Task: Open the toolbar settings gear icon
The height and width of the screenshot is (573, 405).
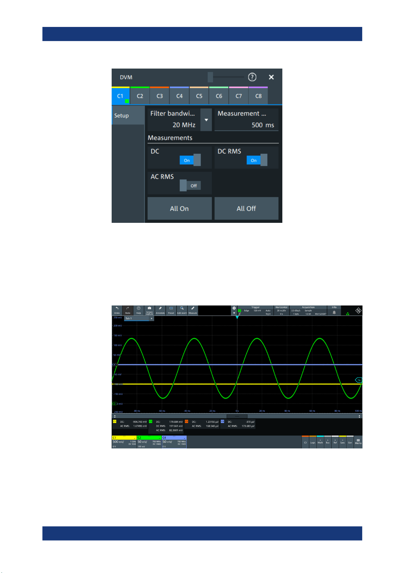Action: 234,308
